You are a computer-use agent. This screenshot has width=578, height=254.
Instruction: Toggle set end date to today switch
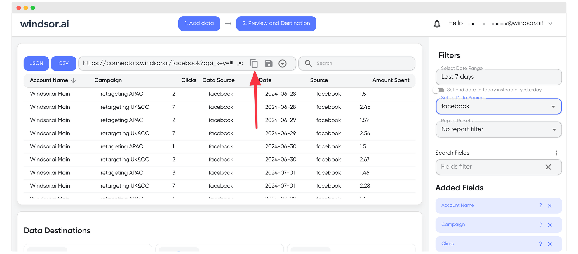tap(438, 90)
